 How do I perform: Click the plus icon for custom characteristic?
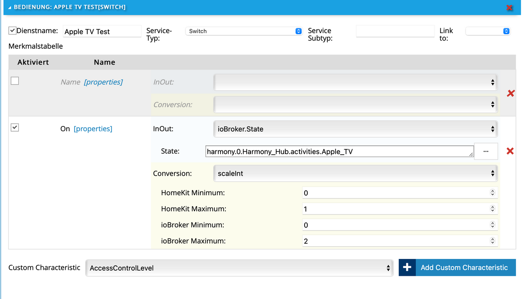click(407, 268)
